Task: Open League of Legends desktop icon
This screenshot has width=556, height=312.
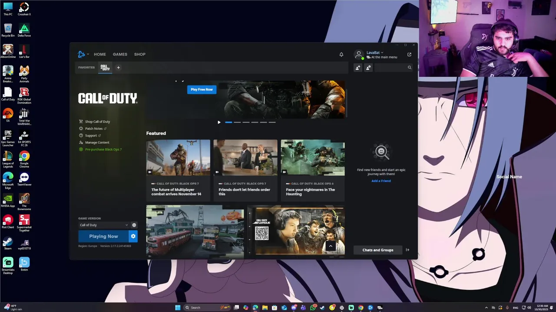Action: click(8, 160)
